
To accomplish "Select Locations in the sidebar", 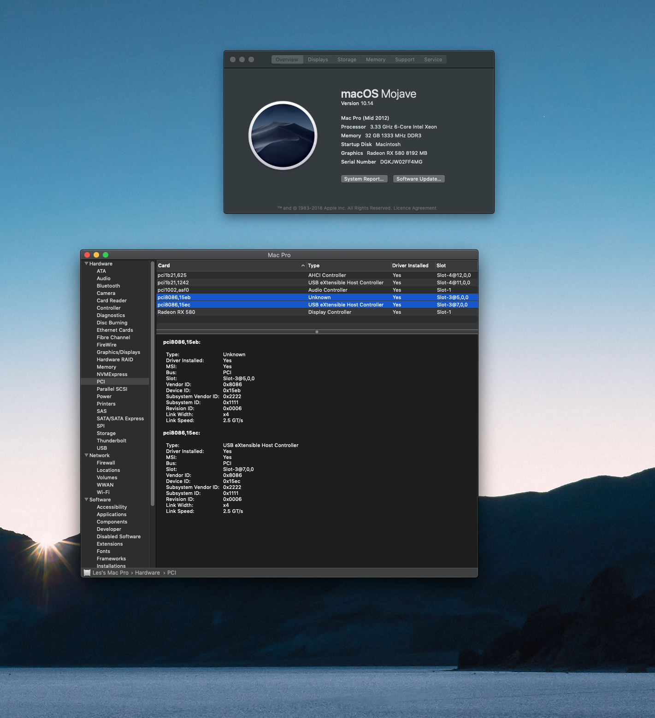I will [x=108, y=470].
